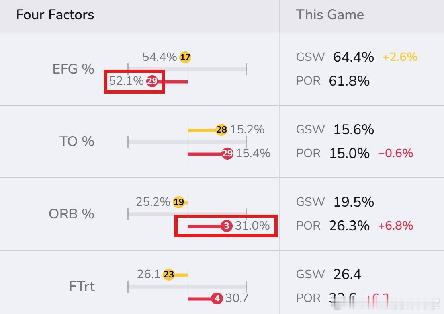Select the This Game column header
Viewport: 444px width, 314px height.
[330, 15]
